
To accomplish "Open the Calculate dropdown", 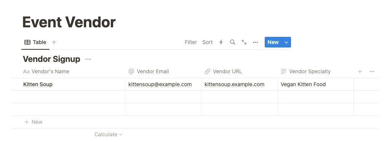I will 108,134.
